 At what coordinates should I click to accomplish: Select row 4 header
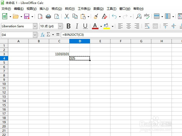[4, 58]
